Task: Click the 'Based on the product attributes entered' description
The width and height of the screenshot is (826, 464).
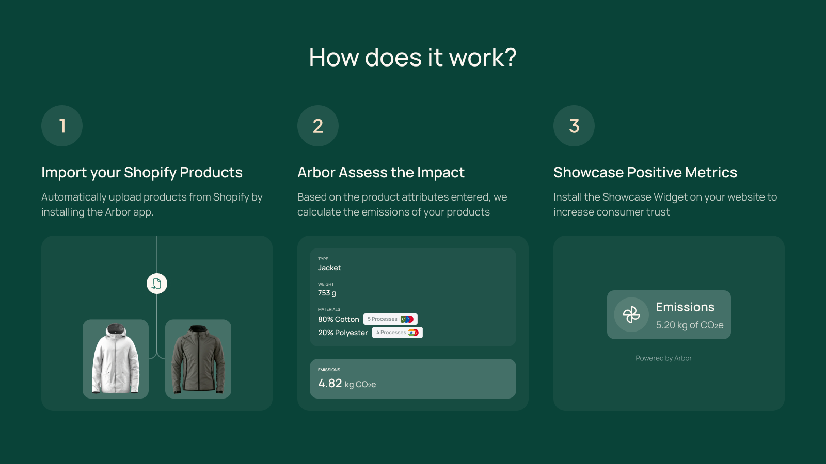Action: (402, 205)
